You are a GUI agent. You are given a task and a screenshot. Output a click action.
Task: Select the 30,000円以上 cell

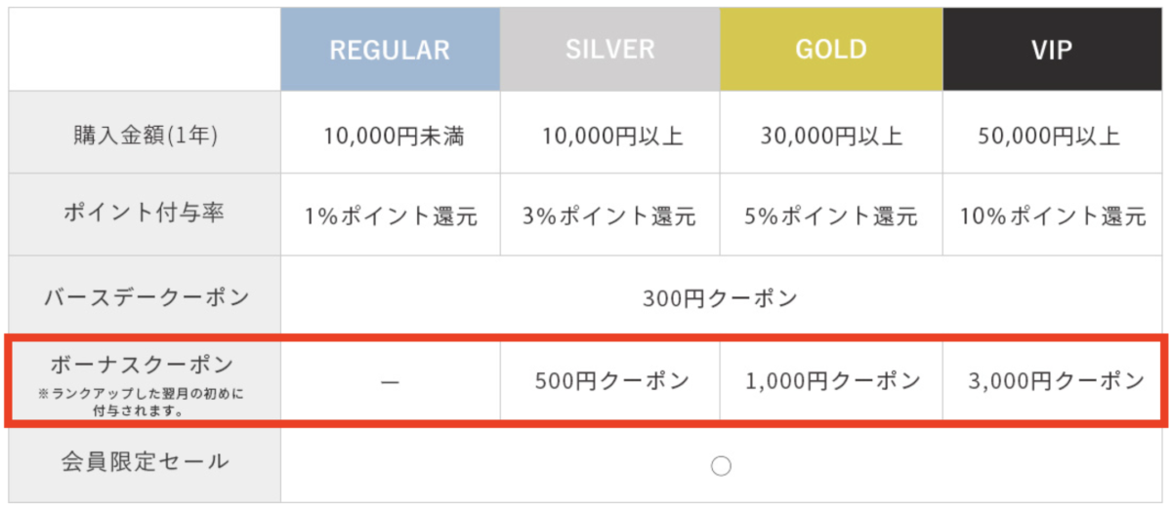click(831, 135)
